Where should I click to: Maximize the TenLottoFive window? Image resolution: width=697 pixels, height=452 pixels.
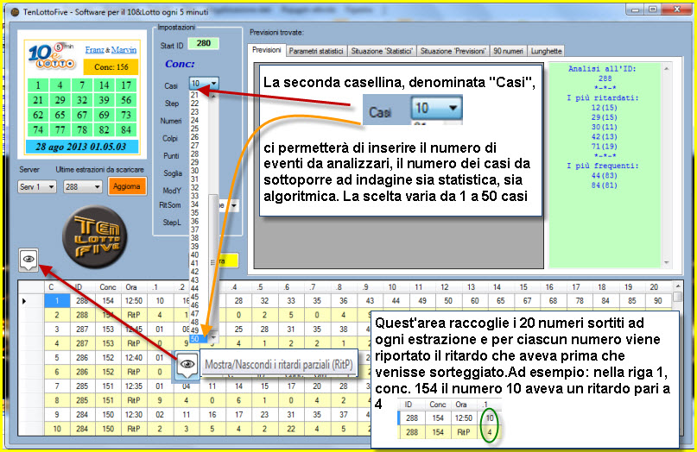[652, 9]
